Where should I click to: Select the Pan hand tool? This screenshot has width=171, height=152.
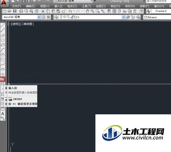pyautogui.click(x=88, y=11)
